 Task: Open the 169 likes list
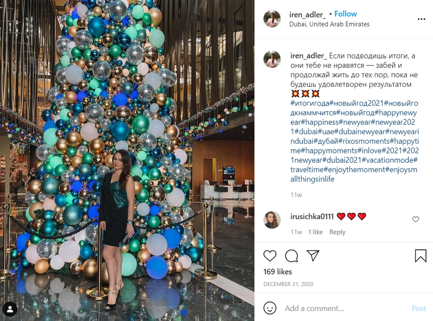click(278, 272)
